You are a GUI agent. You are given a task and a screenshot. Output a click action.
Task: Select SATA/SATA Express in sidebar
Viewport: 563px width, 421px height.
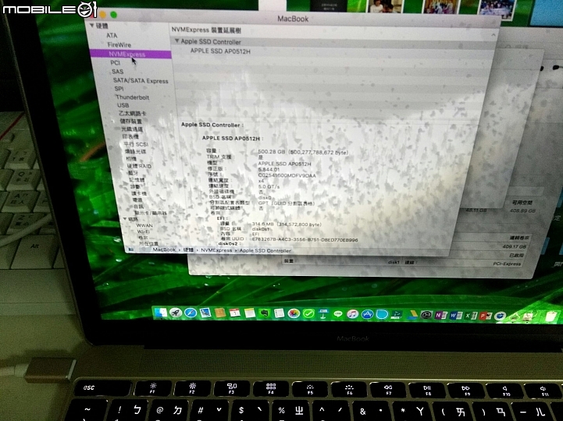click(141, 81)
